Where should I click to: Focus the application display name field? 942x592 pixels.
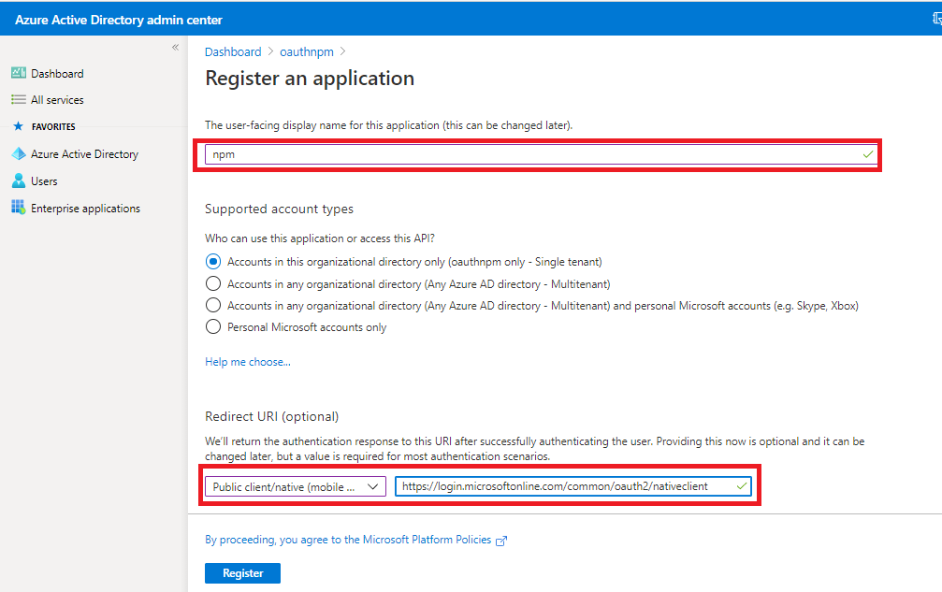(x=533, y=154)
